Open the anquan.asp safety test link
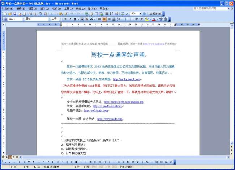235x170 pixels. [124, 102]
